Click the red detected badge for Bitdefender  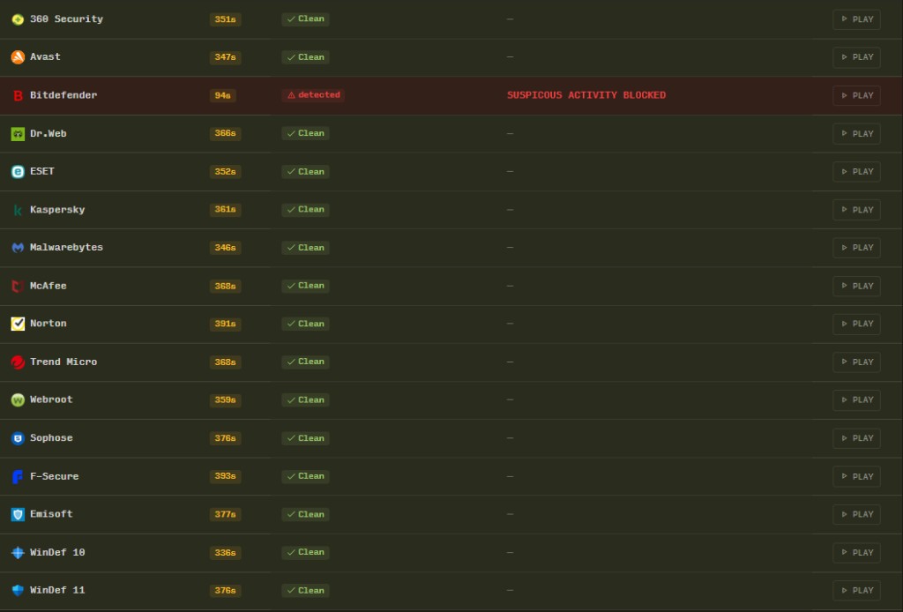click(313, 95)
